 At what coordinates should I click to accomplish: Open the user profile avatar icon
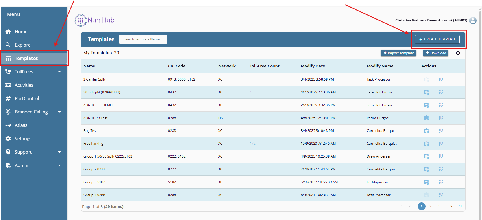tap(473, 20)
